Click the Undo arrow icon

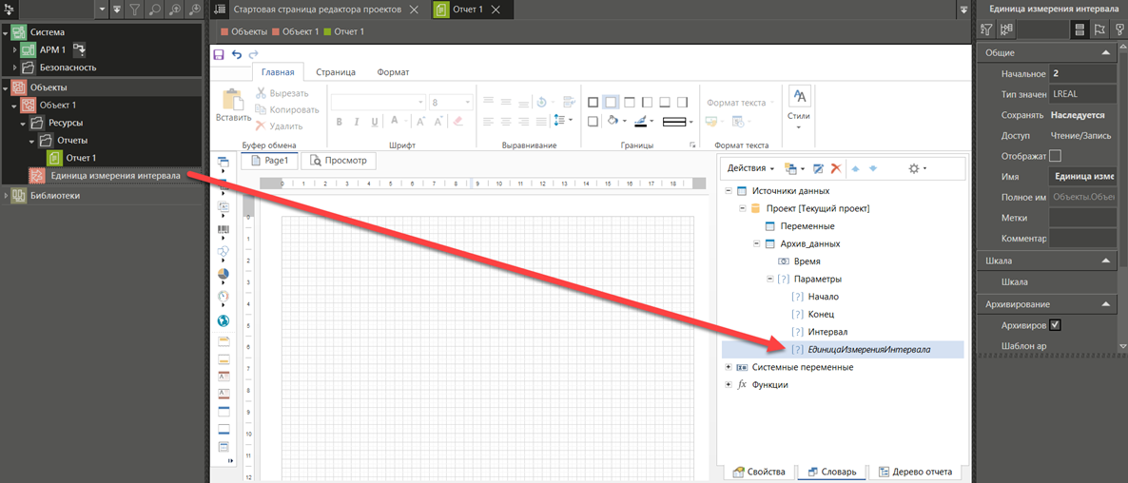tap(237, 55)
